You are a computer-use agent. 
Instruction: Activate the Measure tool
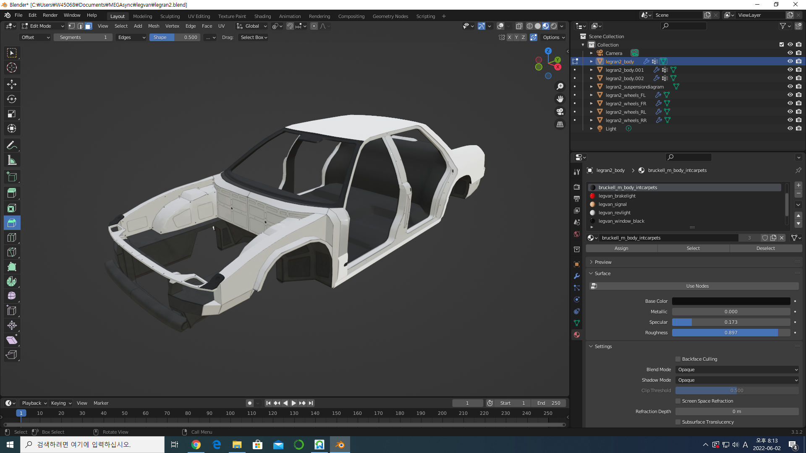[12, 160]
